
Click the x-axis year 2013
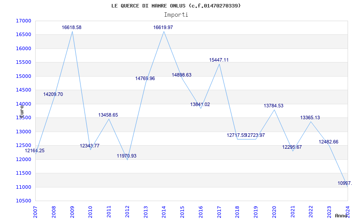tap(146, 212)
